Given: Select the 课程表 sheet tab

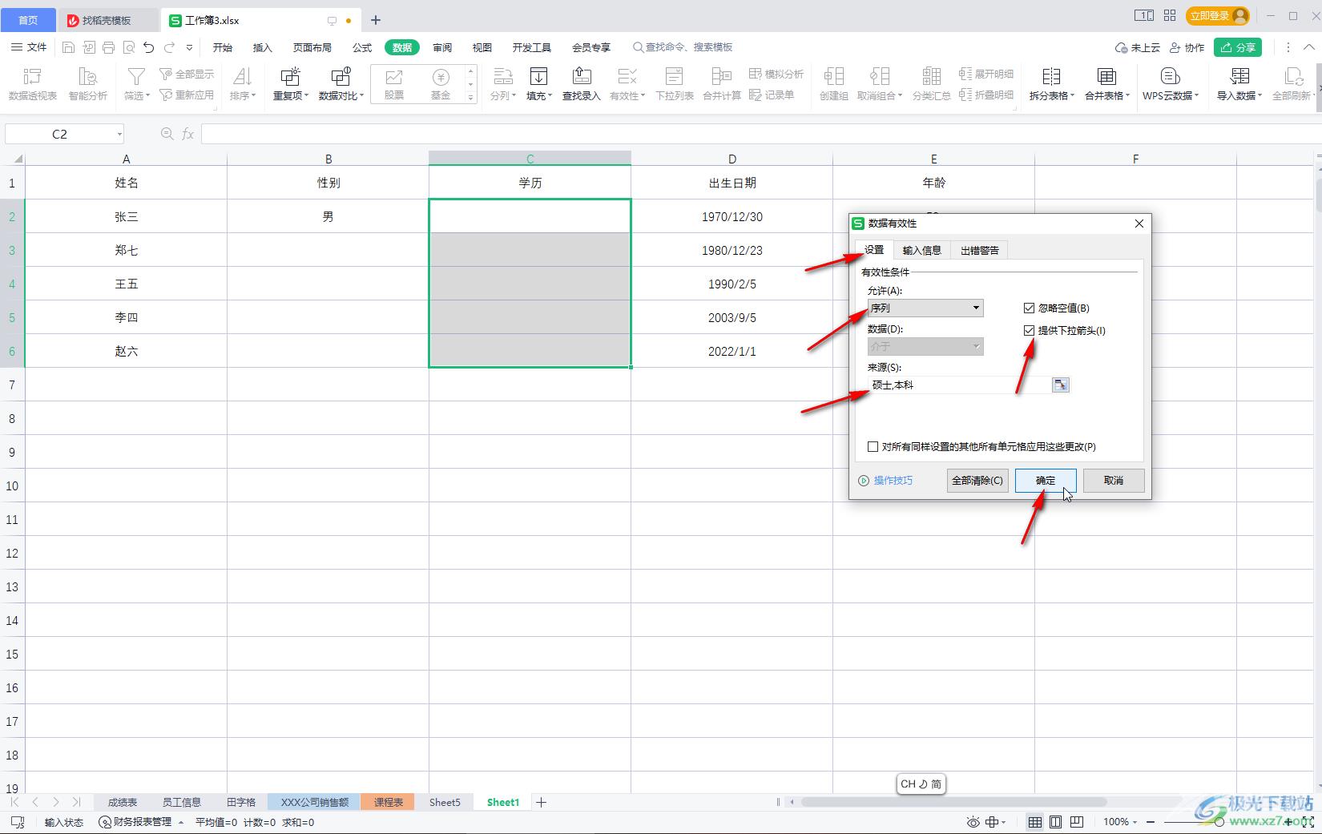Looking at the screenshot, I should click(x=388, y=802).
